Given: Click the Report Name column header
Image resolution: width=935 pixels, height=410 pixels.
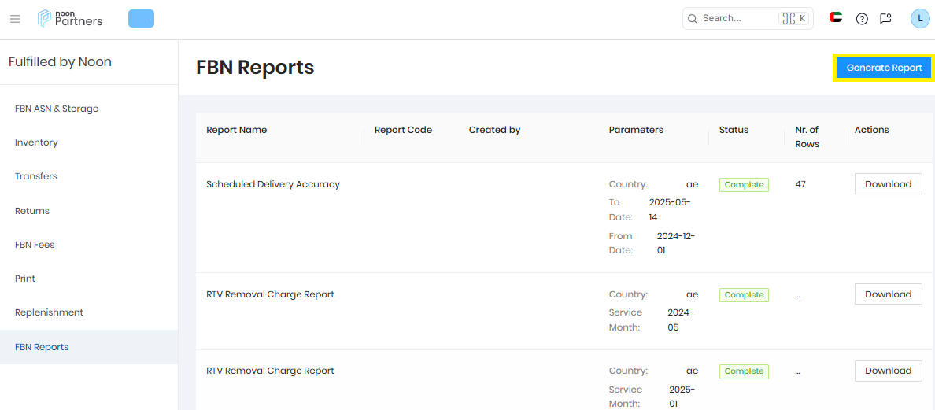Looking at the screenshot, I should click(x=236, y=130).
